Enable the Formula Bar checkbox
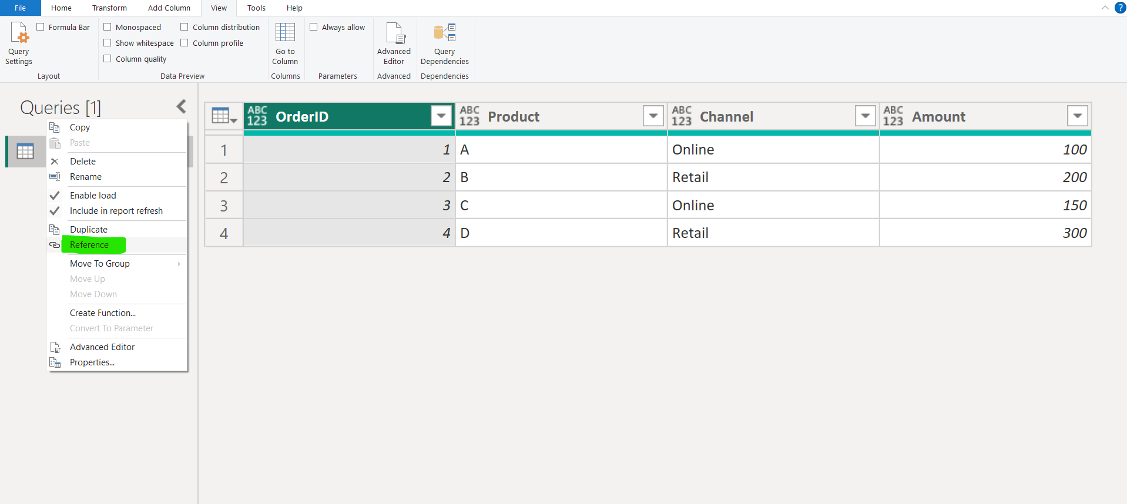This screenshot has width=1127, height=504. (x=41, y=27)
